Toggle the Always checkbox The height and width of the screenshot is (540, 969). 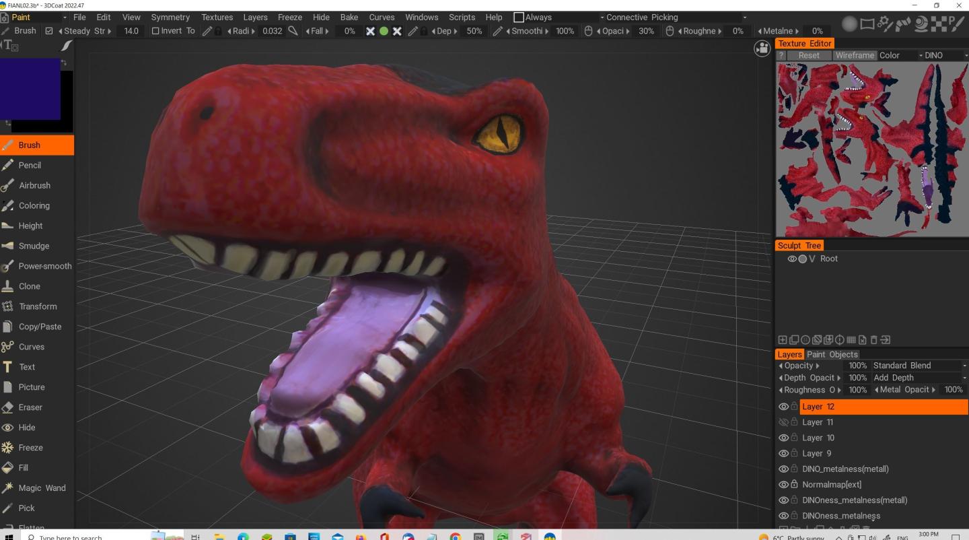[x=519, y=18]
